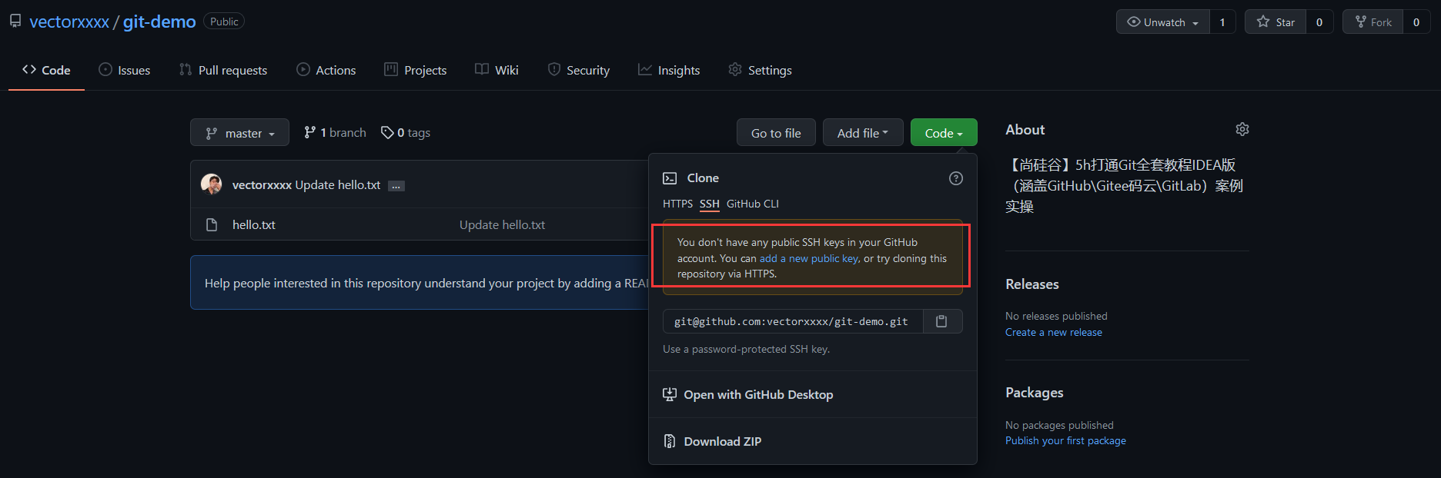The width and height of the screenshot is (1441, 478).
Task: Click Open with GitHub Desktop
Action: [748, 395]
